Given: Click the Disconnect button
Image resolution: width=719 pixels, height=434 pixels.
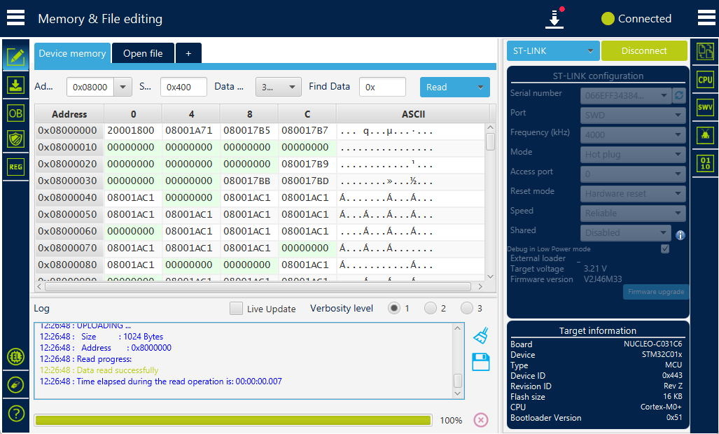Looking at the screenshot, I should pos(644,51).
